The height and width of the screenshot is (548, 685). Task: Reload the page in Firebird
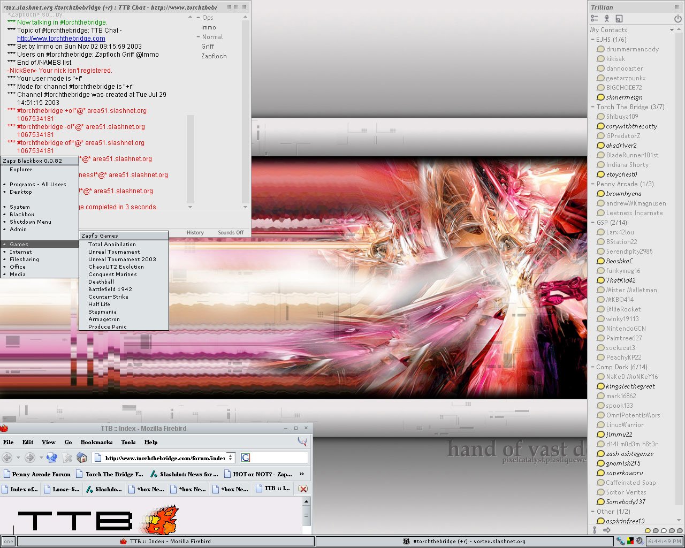(x=52, y=458)
